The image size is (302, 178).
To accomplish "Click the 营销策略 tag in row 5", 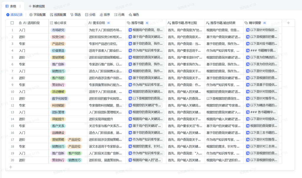I will [x=58, y=57].
